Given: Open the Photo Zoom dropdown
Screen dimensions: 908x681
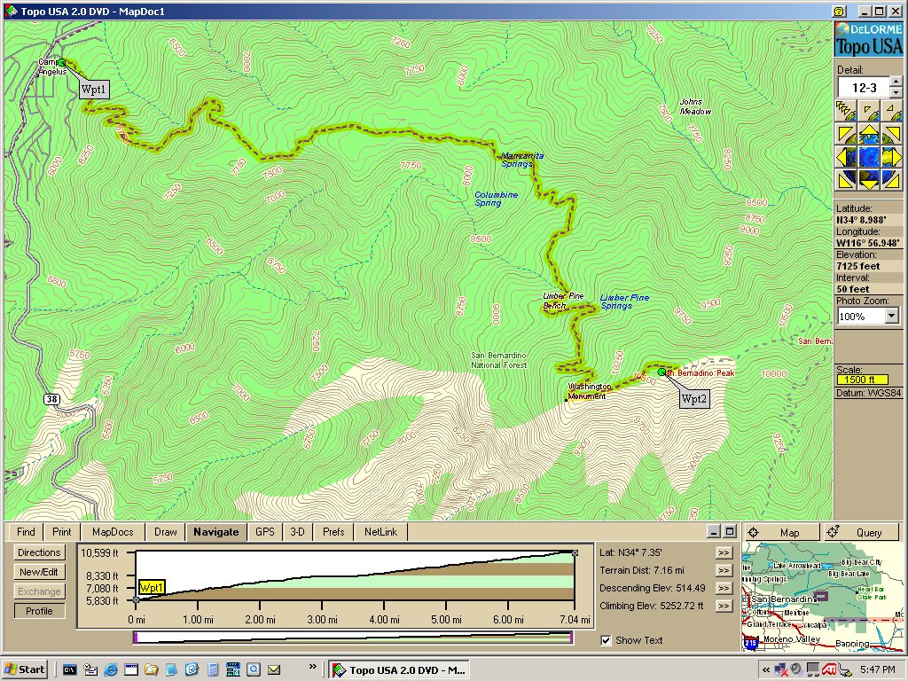Looking at the screenshot, I should coord(892,316).
